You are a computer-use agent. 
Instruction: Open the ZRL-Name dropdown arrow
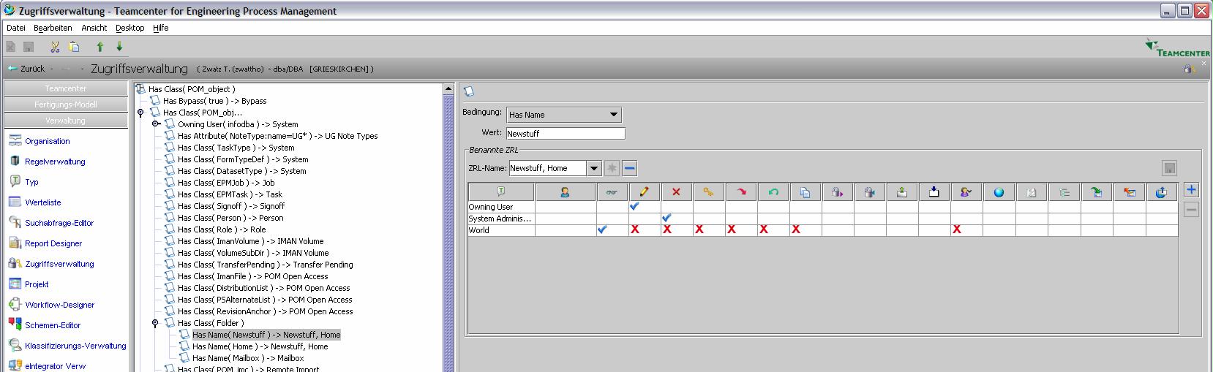tap(594, 168)
